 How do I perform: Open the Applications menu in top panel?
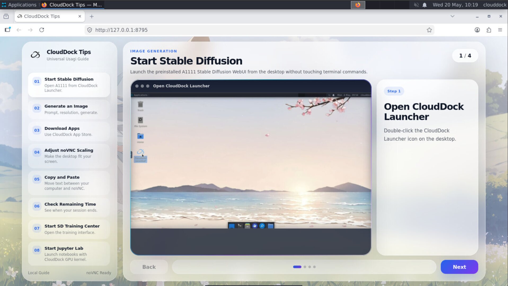19,5
